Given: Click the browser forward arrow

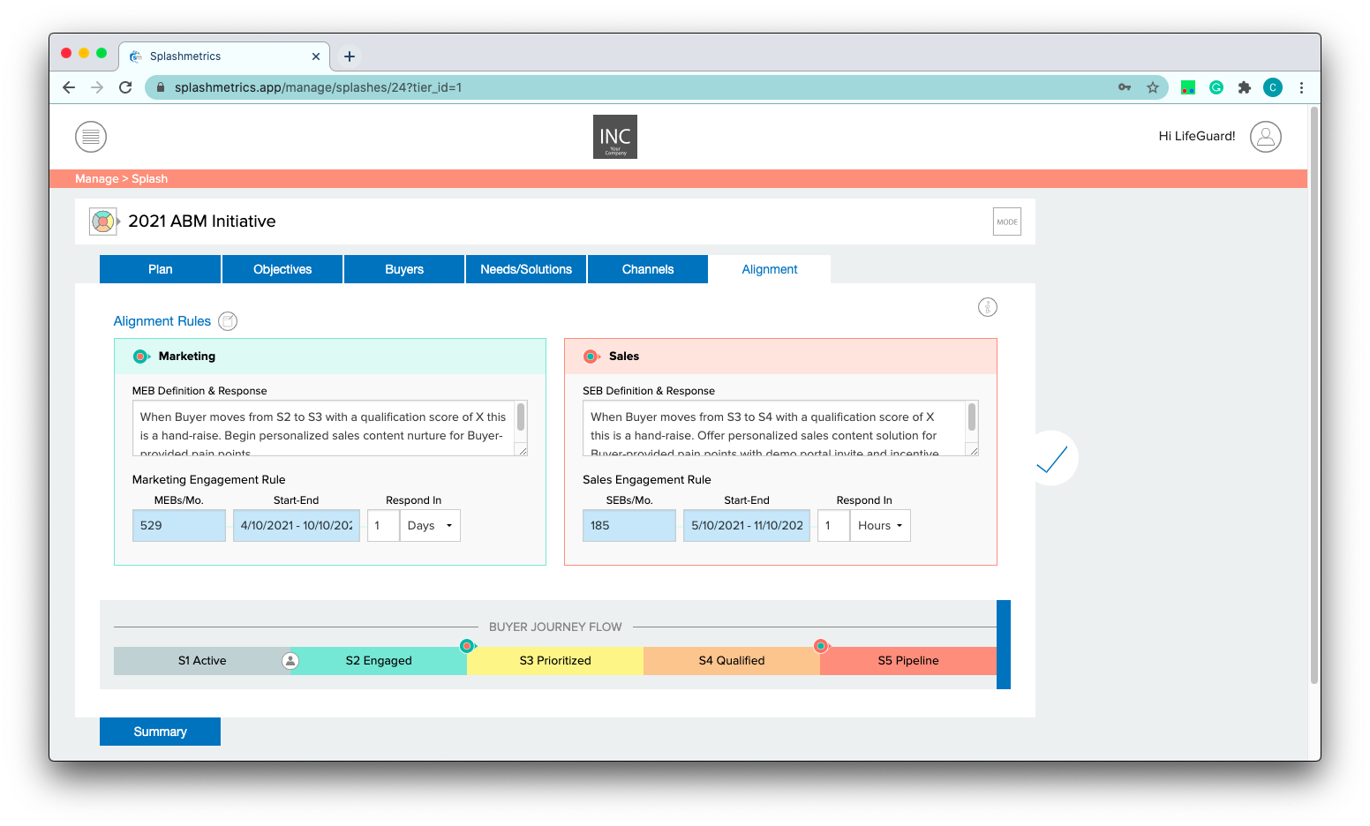Looking at the screenshot, I should click(97, 87).
